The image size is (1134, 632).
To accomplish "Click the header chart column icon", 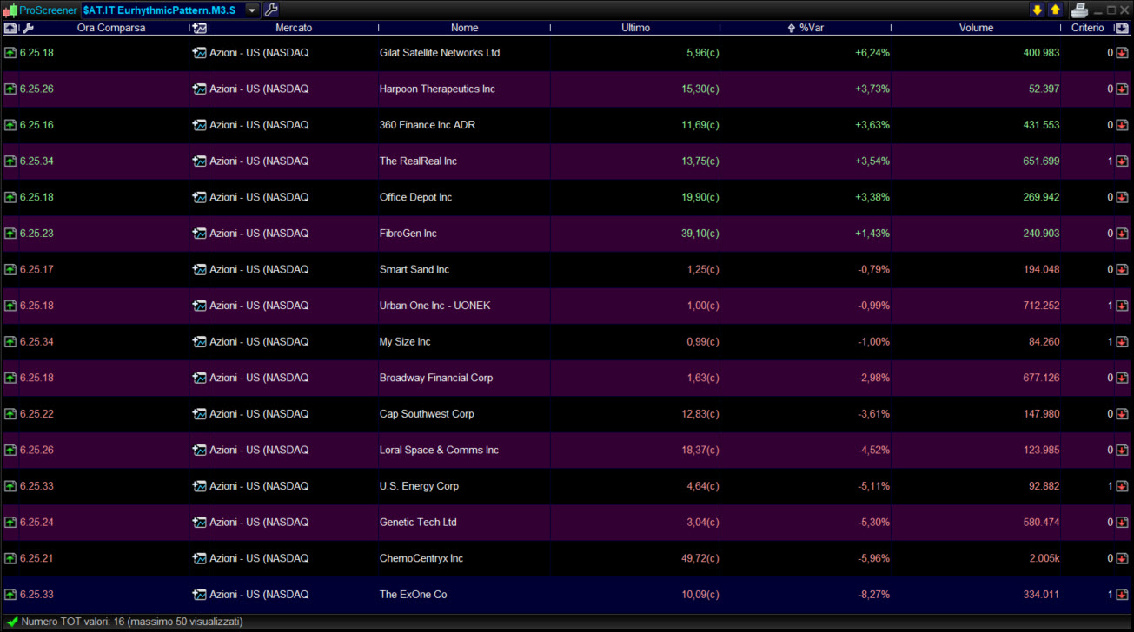I will click(200, 28).
